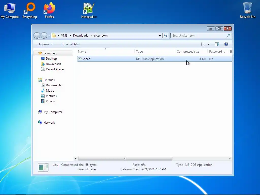Click the search magnifier icon
The width and height of the screenshot is (260, 195).
[x=229, y=36]
